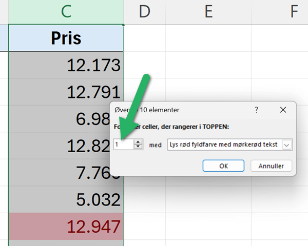Select the empty column D cell beside Pris
The image size is (308, 246).
[145, 38]
